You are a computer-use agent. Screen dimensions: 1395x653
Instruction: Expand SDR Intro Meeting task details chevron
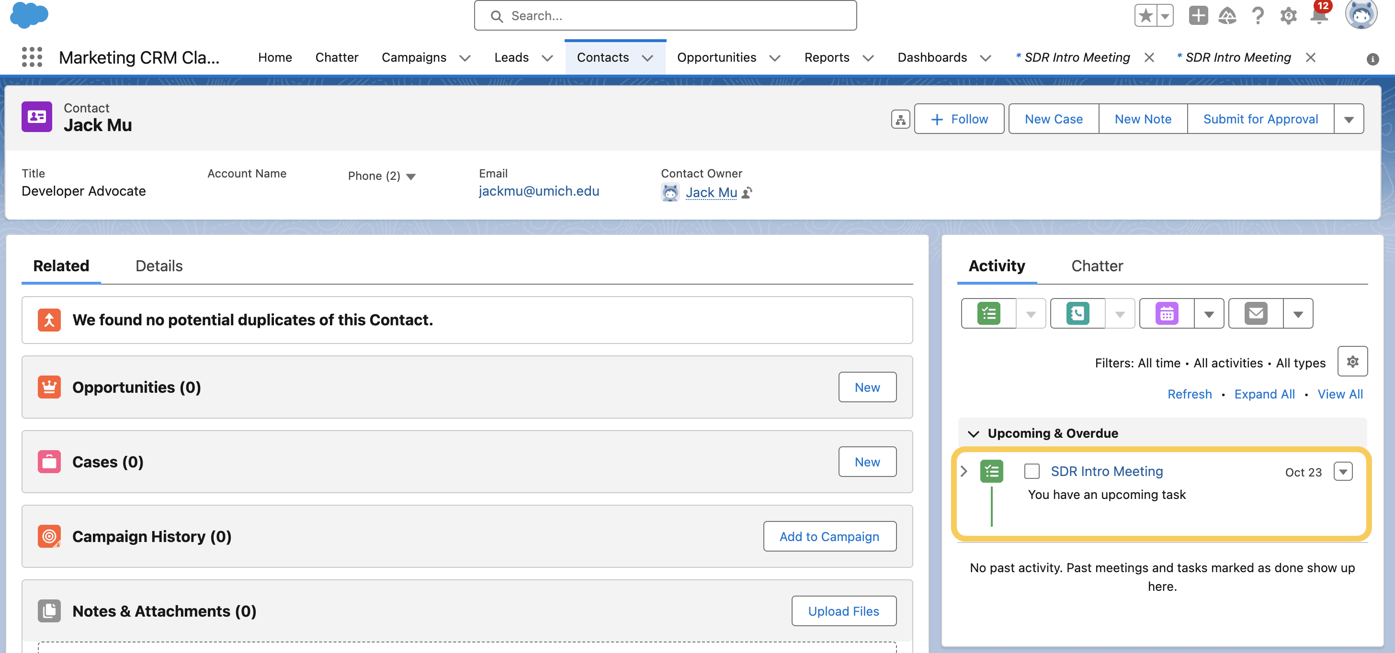click(x=964, y=471)
